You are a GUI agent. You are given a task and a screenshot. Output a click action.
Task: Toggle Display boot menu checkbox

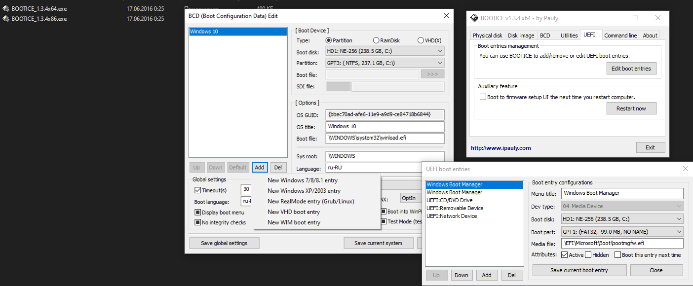click(197, 213)
